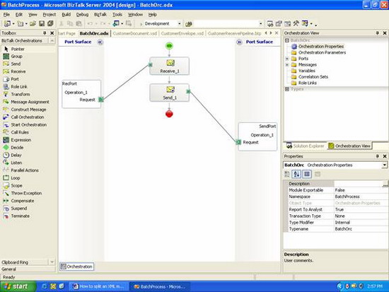This screenshot has height=292, width=389.
Task: Click the Save All toolbar icon
Action: click(x=50, y=23)
